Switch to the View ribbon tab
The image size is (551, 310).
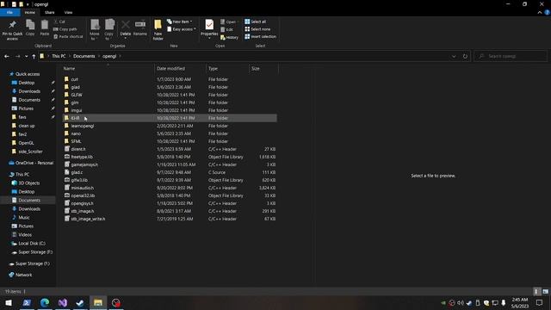[x=68, y=12]
